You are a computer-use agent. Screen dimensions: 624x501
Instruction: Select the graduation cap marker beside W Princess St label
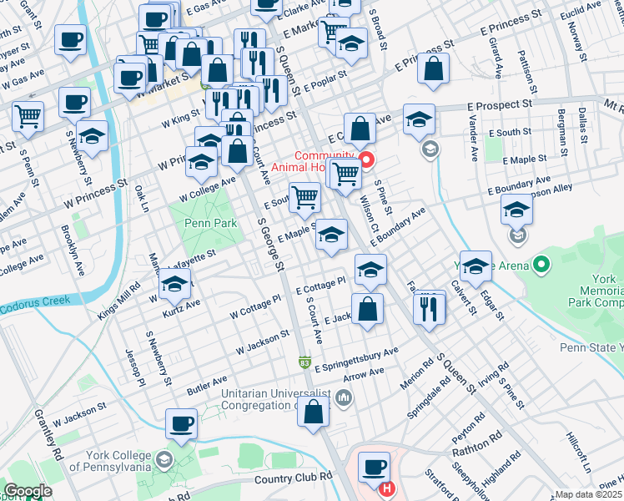pyautogui.click(x=201, y=164)
